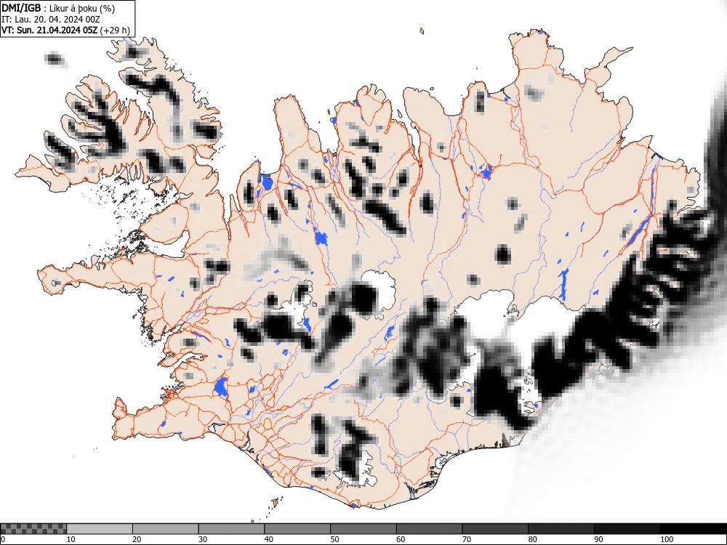Select the 'IT: Lau. 20. 04. 2024 00Z' line

51,20
